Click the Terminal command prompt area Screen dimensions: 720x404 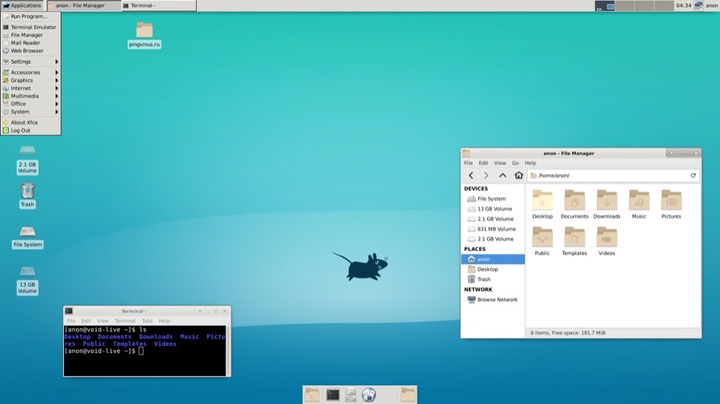145,351
